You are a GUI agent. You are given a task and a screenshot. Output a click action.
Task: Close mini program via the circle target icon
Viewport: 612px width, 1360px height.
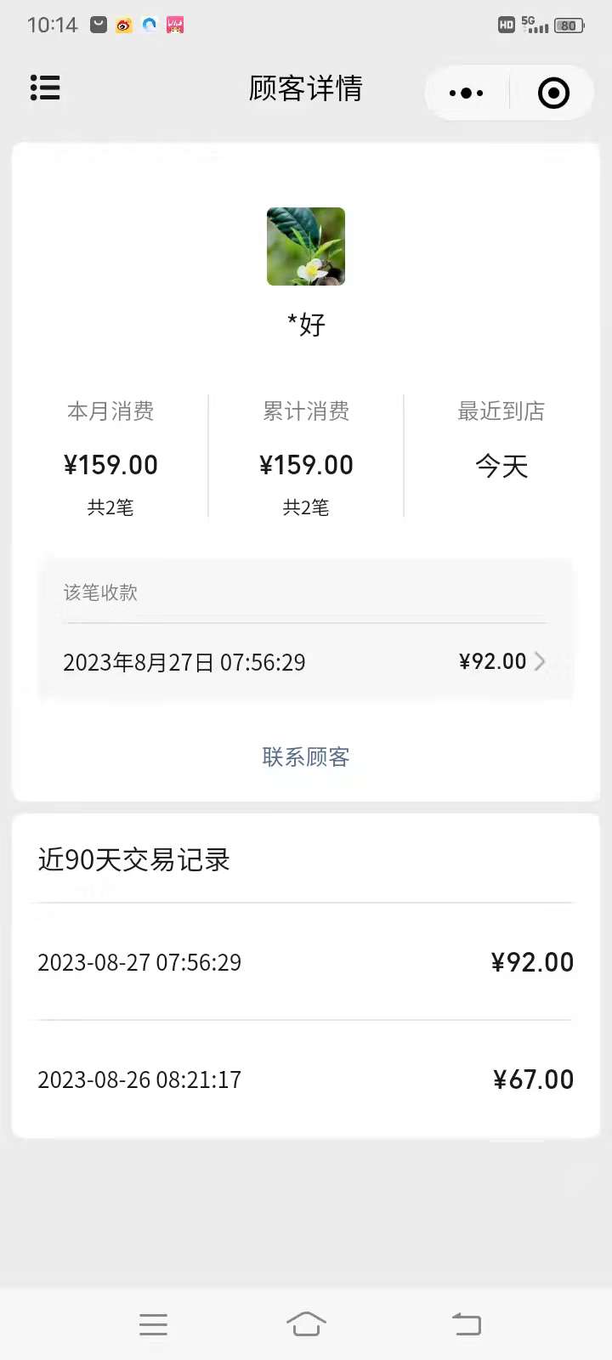[x=553, y=93]
